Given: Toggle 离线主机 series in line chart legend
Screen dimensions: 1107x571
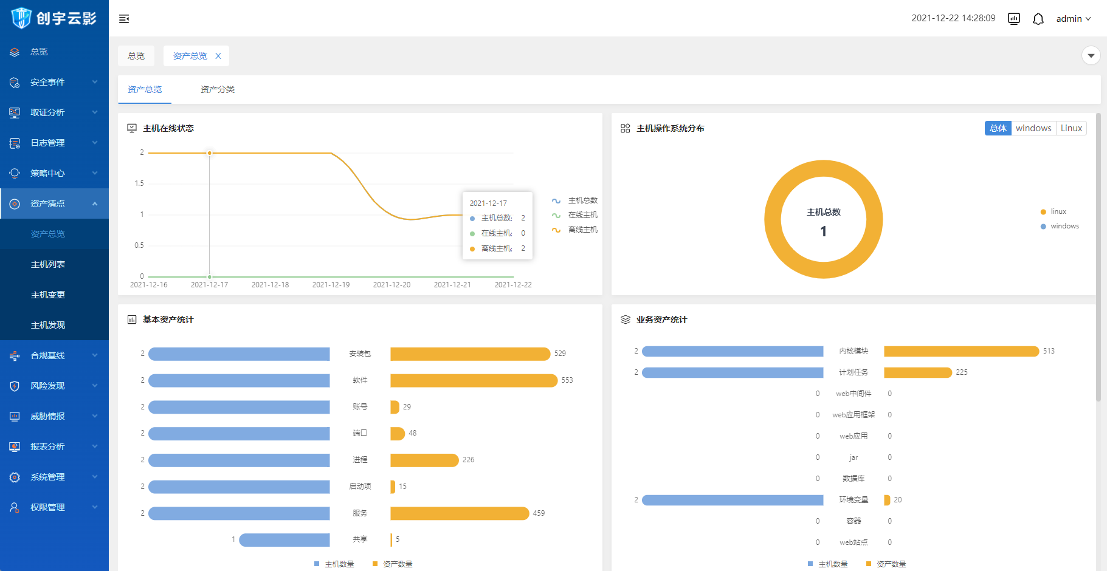Looking at the screenshot, I should point(574,230).
